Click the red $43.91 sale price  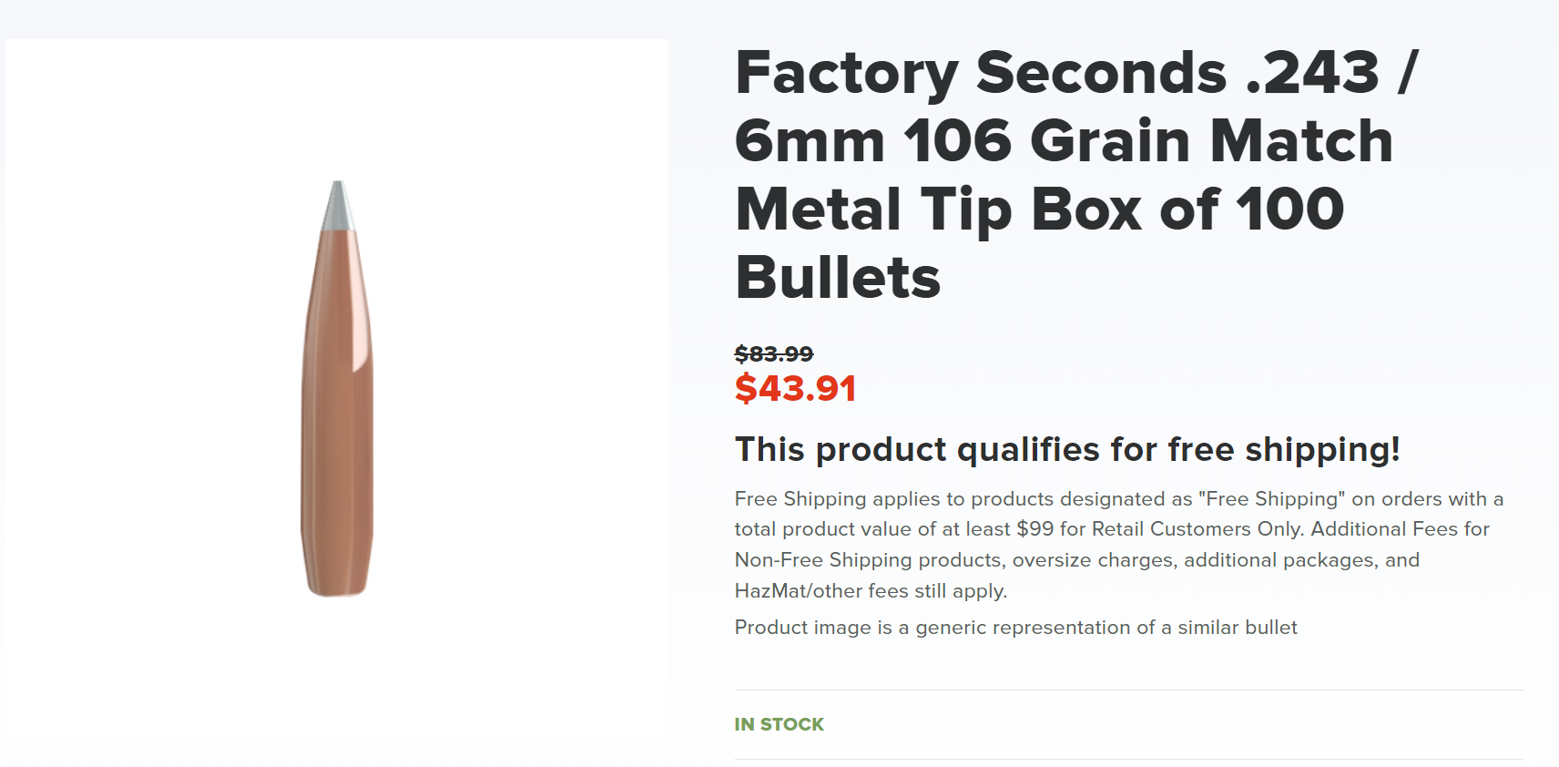[795, 389]
